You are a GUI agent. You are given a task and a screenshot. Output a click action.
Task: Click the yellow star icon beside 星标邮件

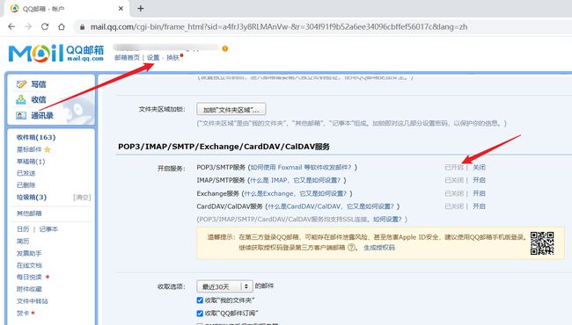(48, 149)
